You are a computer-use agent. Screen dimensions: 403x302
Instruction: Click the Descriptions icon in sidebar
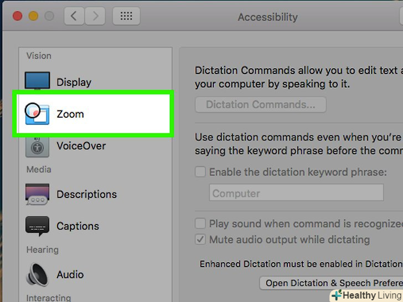tap(37, 194)
